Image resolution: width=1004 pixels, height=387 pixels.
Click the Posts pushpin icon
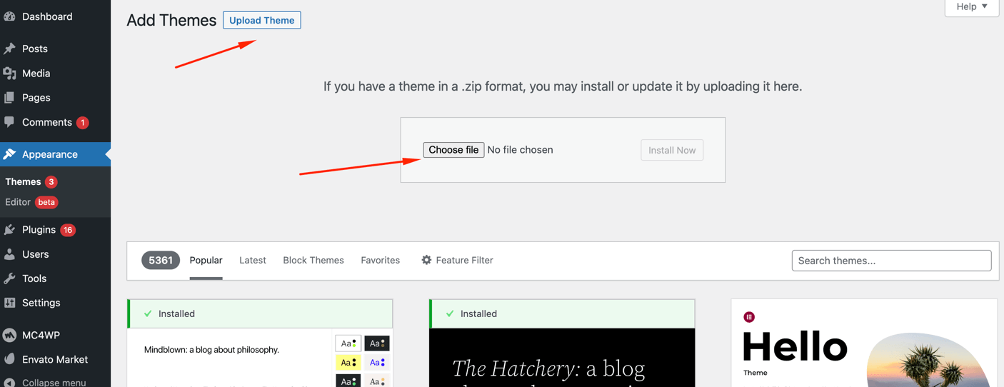(10, 49)
